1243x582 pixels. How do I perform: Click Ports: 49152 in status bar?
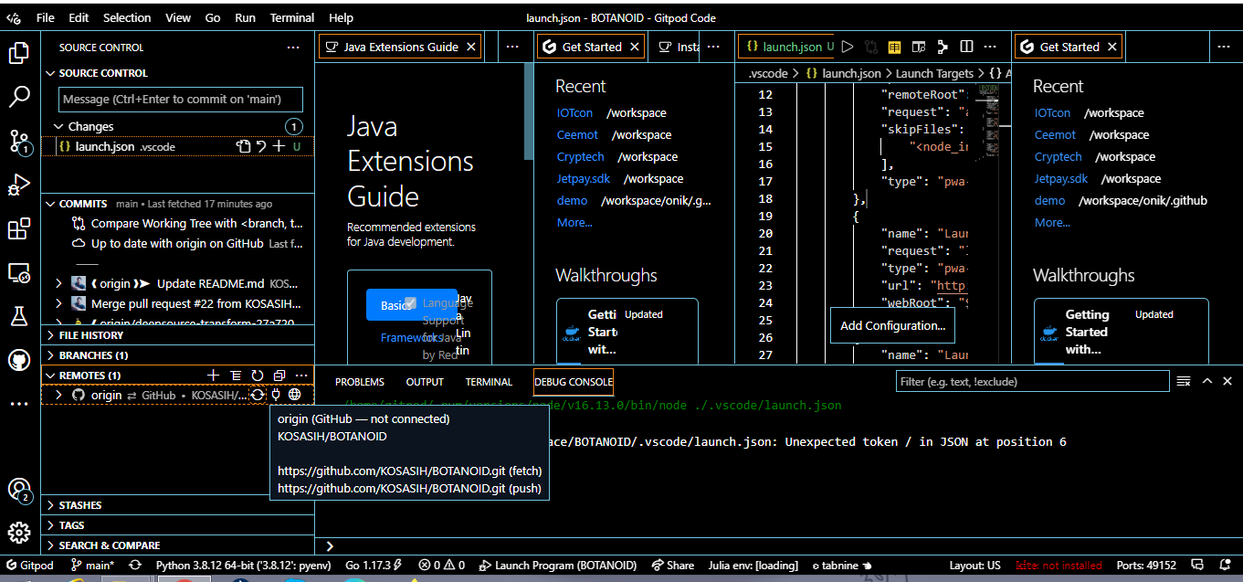coord(1146,566)
